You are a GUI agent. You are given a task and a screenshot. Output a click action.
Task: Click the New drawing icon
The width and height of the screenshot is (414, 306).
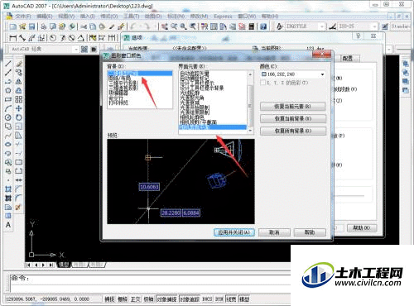13,26
